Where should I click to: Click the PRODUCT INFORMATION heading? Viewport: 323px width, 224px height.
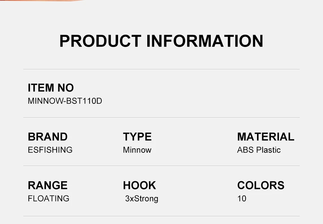(x=161, y=41)
